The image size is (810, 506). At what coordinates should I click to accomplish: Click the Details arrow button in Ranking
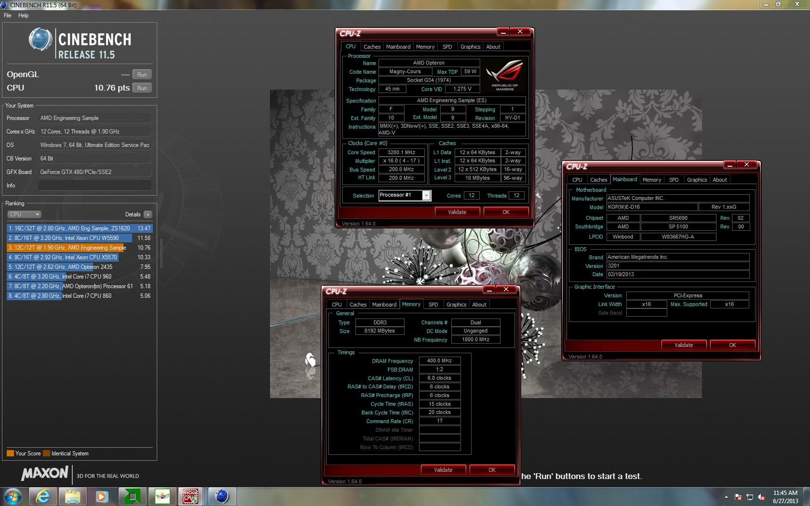point(148,214)
